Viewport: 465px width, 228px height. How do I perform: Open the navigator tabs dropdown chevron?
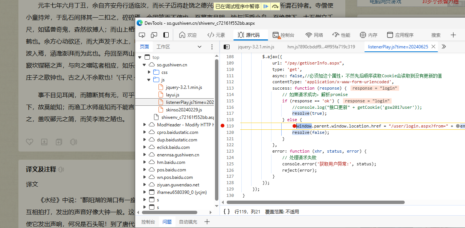(200, 47)
